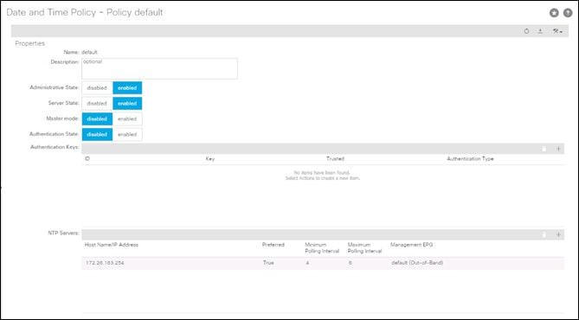
Task: Click minimum polling interval value 4
Action: point(307,263)
